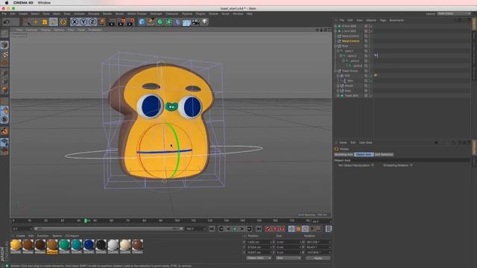The width and height of the screenshot is (477, 268).
Task: Open the Render menu
Action: (107, 13)
